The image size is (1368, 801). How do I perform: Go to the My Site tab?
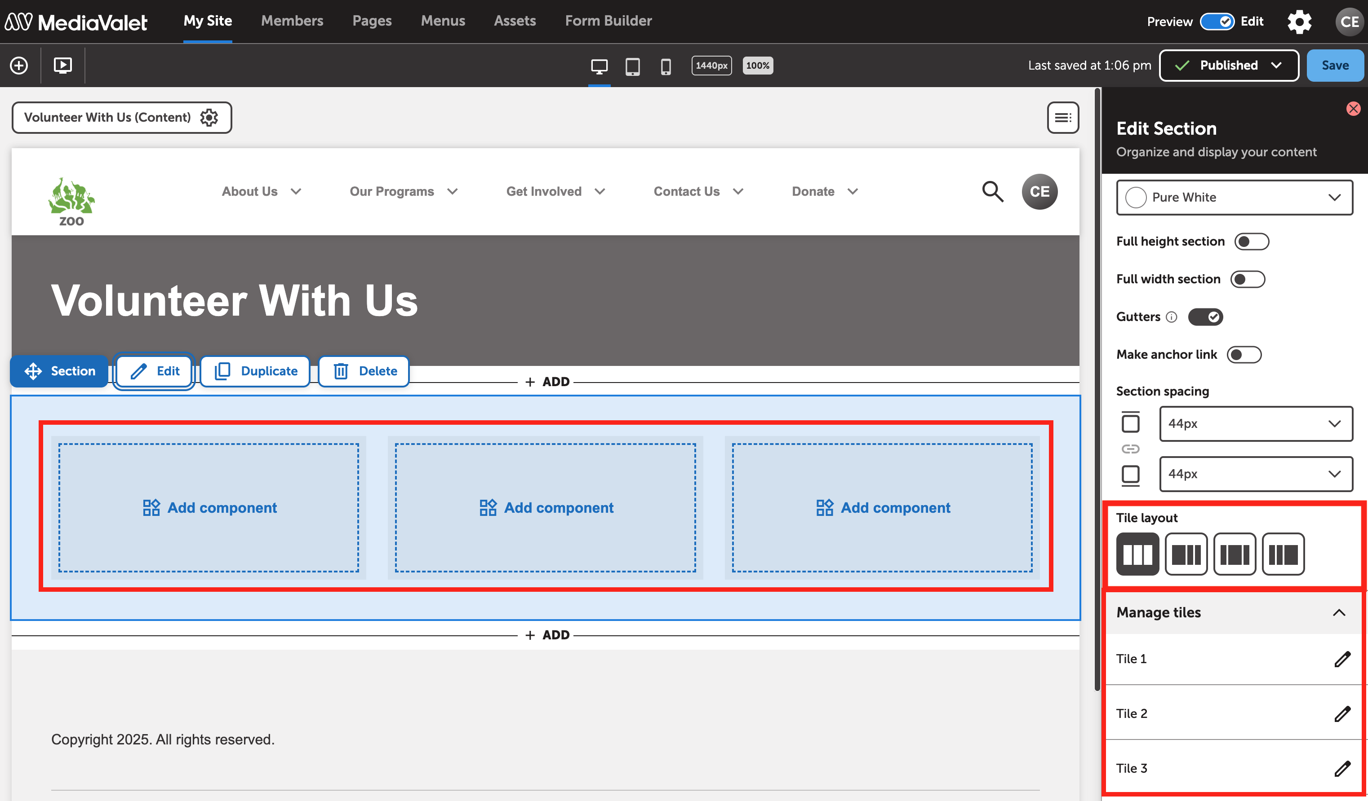tap(208, 21)
